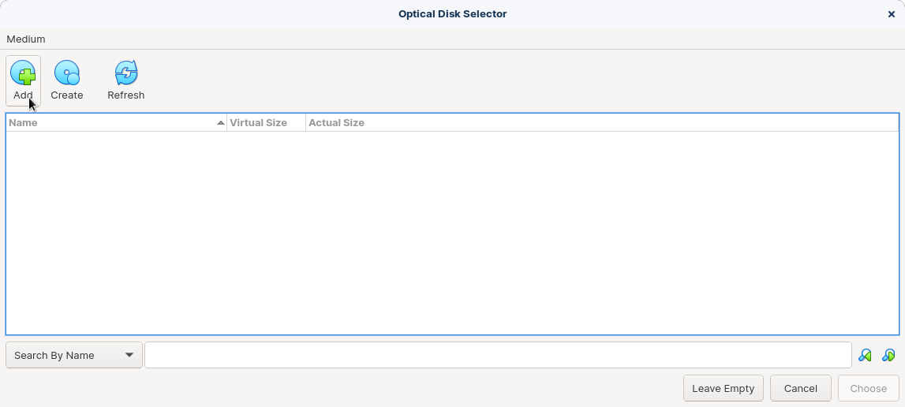Click the sort arrow in Name column
Image resolution: width=905 pixels, height=407 pixels.
220,122
